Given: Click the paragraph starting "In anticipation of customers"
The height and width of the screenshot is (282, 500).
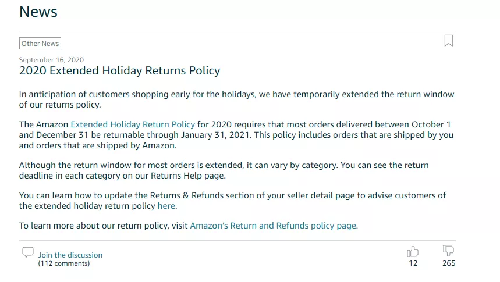Looking at the screenshot, I should pyautogui.click(x=233, y=99).
